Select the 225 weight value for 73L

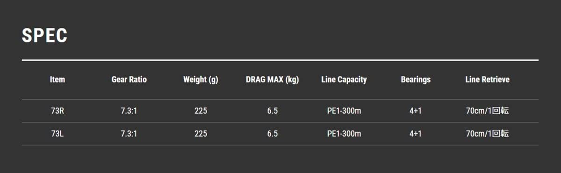point(201,134)
